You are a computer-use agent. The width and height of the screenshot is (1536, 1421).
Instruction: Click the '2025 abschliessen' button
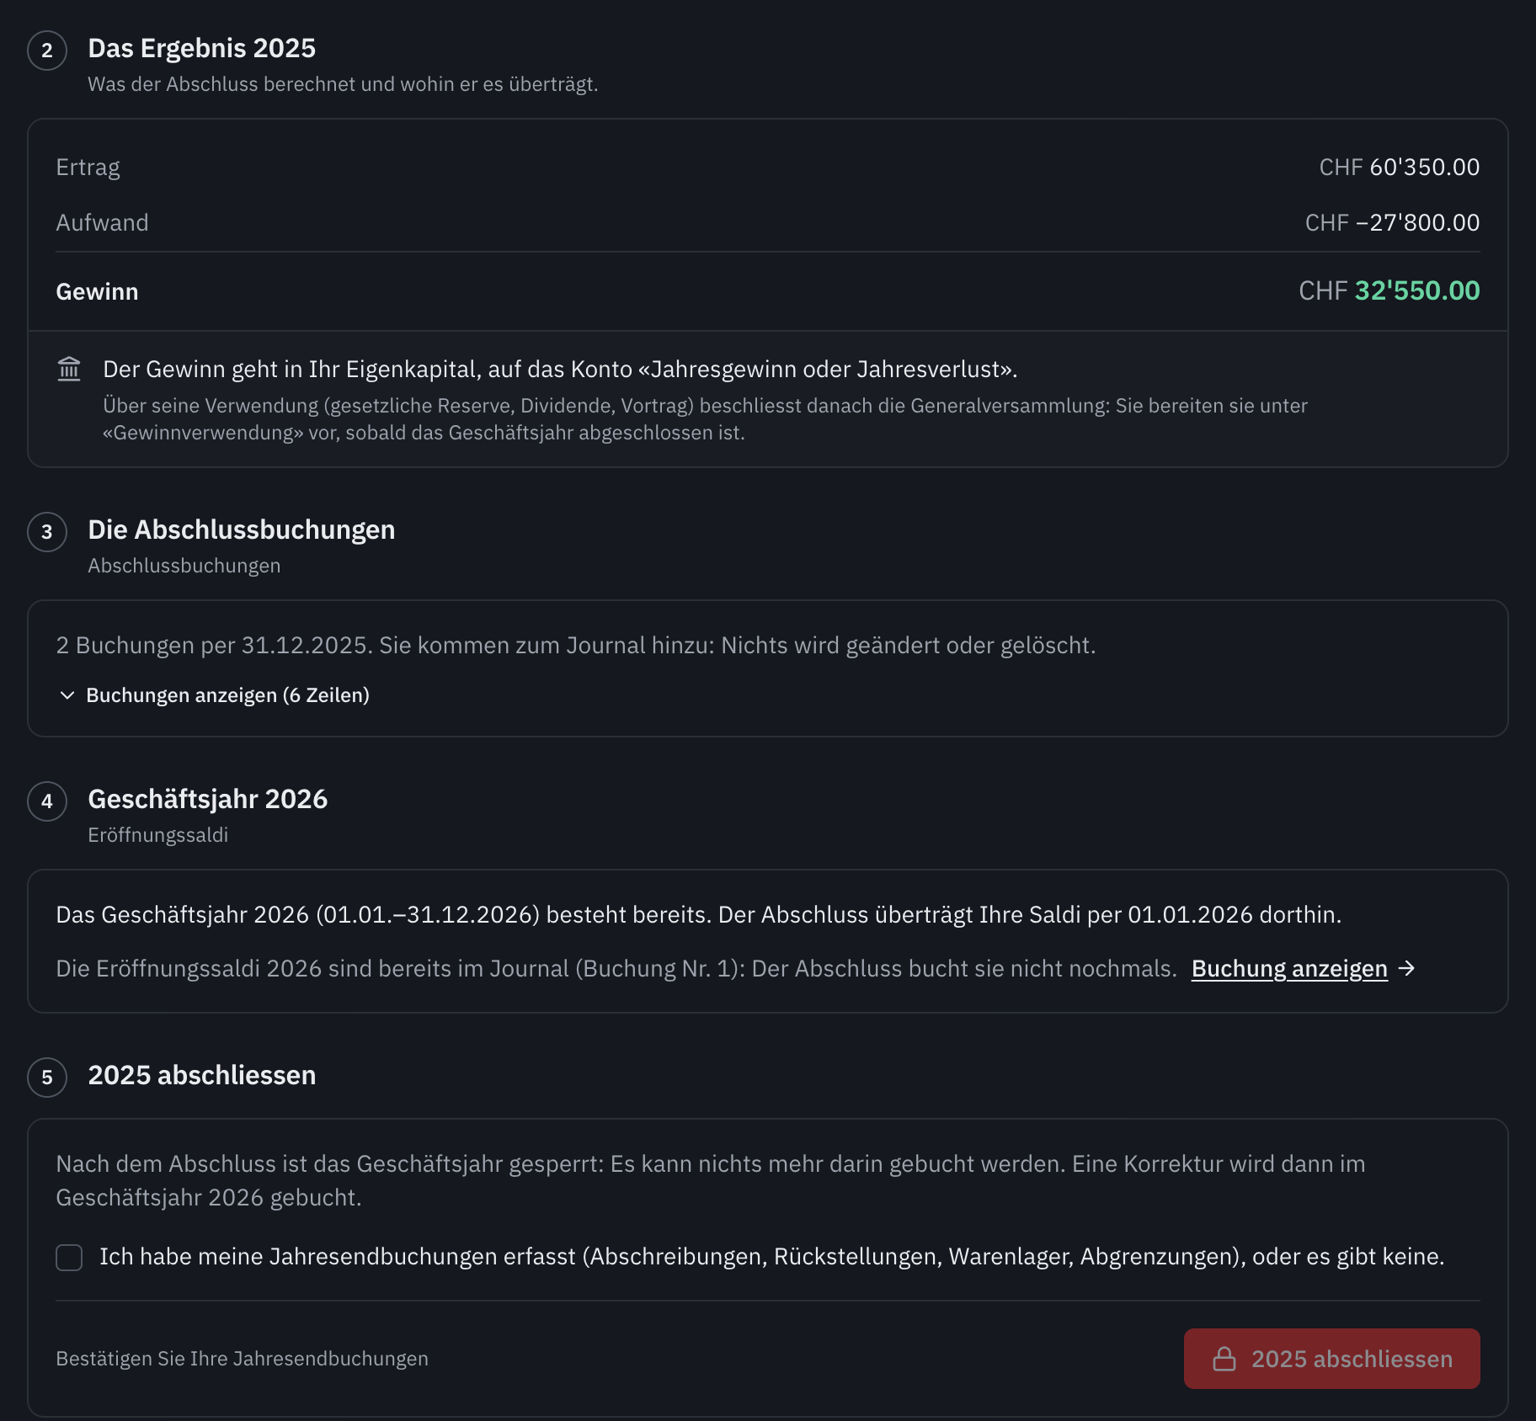tap(1331, 1359)
